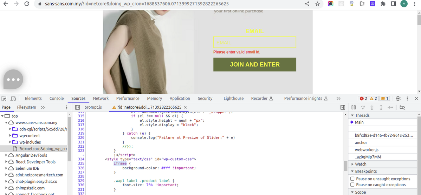Image resolution: width=421 pixels, height=195 pixels.
Task: Click the C-shaped extension icon
Action: [x=362, y=4]
